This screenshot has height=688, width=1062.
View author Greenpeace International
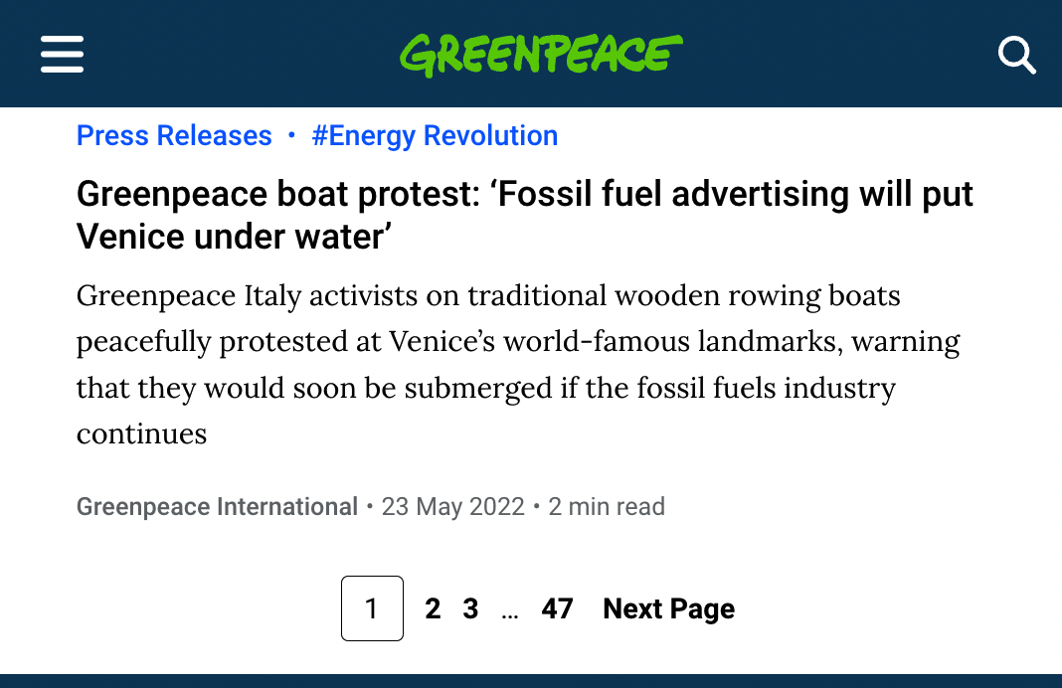(217, 506)
